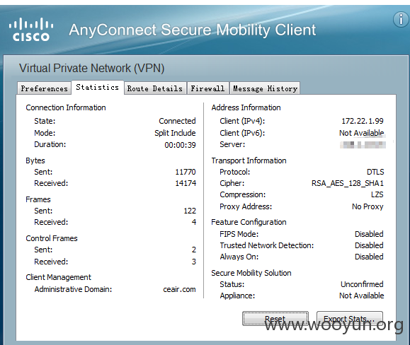Click the DTLS protocol value
Screen dimensions: 410x345
pyautogui.click(x=375, y=172)
